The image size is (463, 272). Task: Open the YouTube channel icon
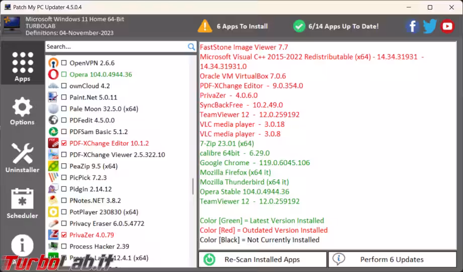[x=447, y=26]
